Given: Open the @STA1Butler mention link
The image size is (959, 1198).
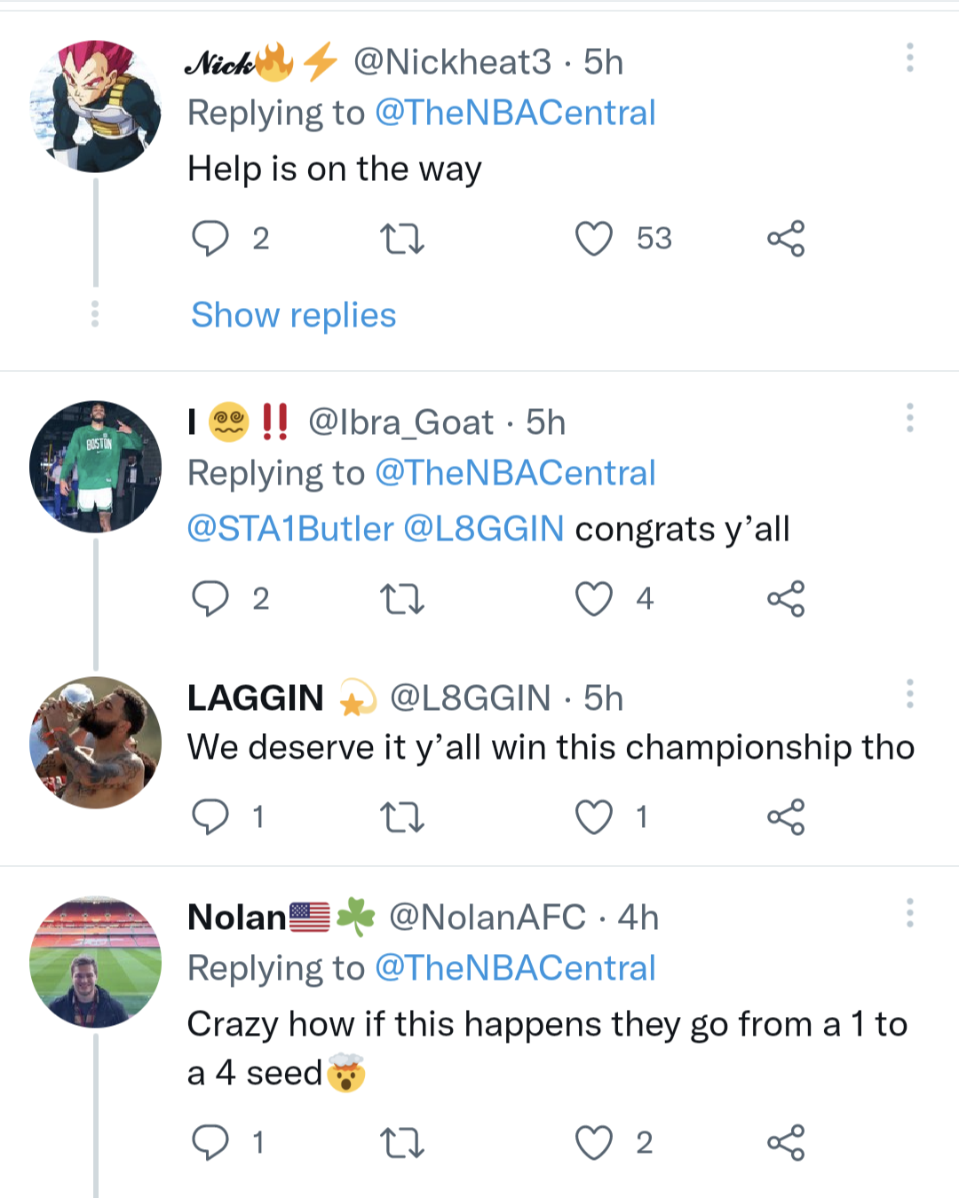Looking at the screenshot, I should point(290,529).
